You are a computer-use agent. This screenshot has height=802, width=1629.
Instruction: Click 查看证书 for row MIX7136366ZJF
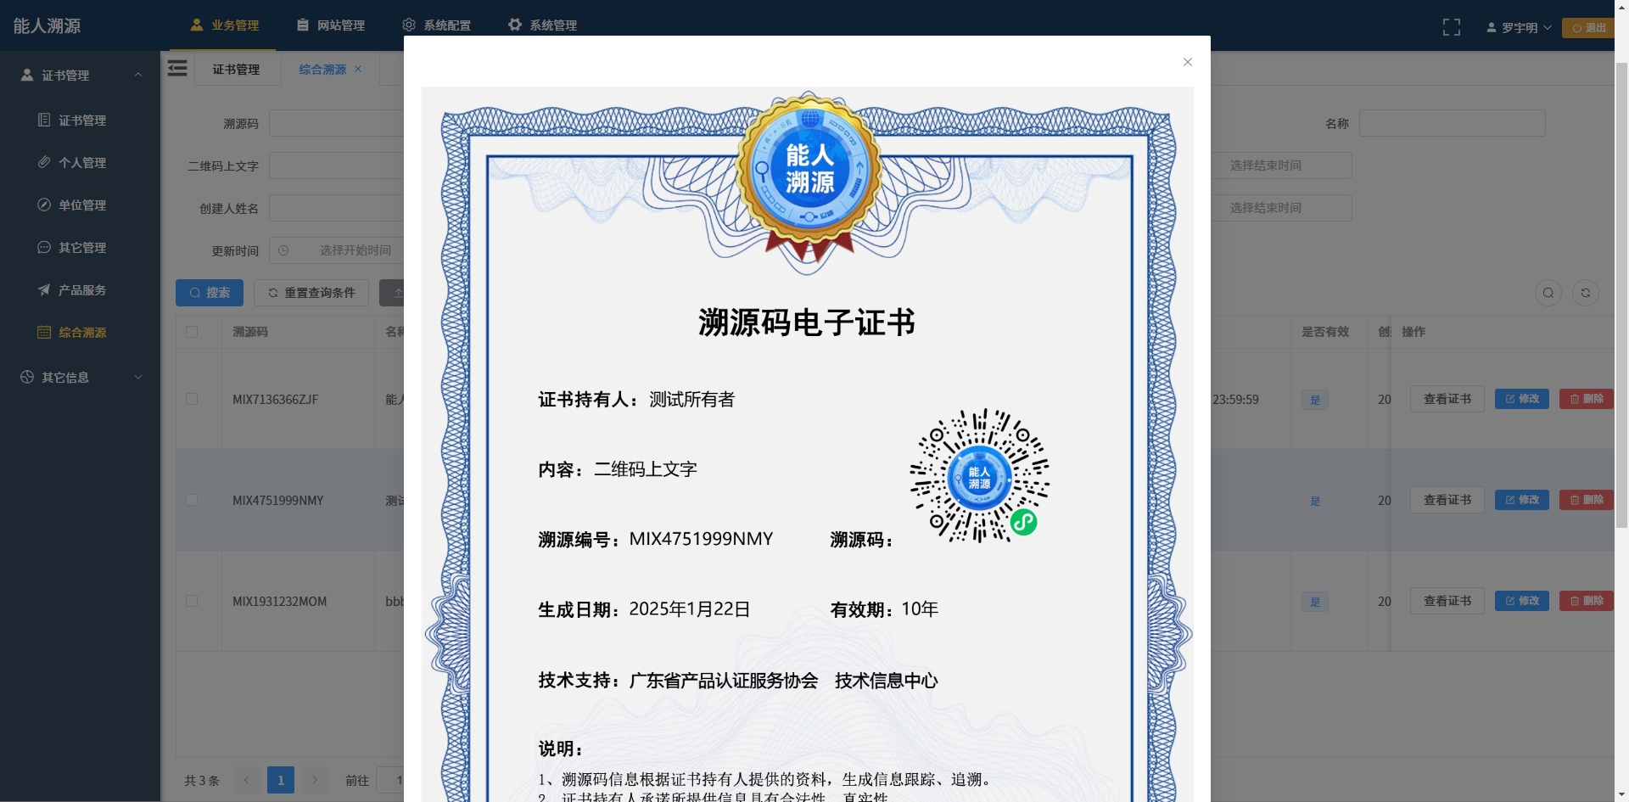[1447, 399]
